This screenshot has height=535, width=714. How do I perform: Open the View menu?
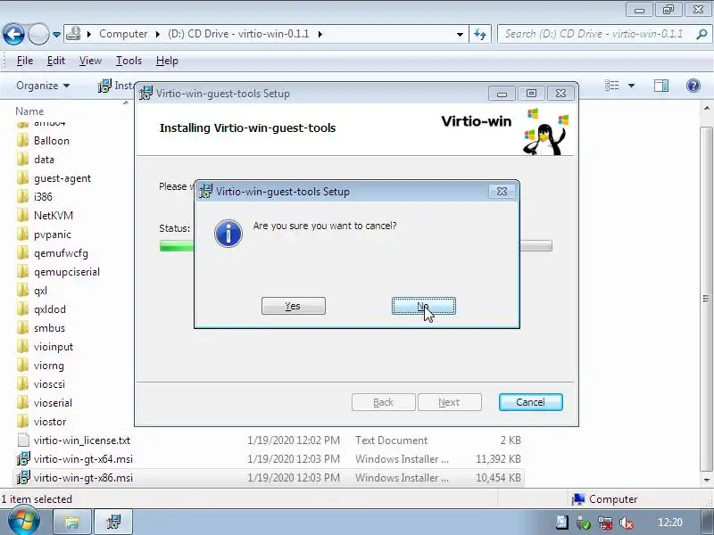tap(90, 61)
